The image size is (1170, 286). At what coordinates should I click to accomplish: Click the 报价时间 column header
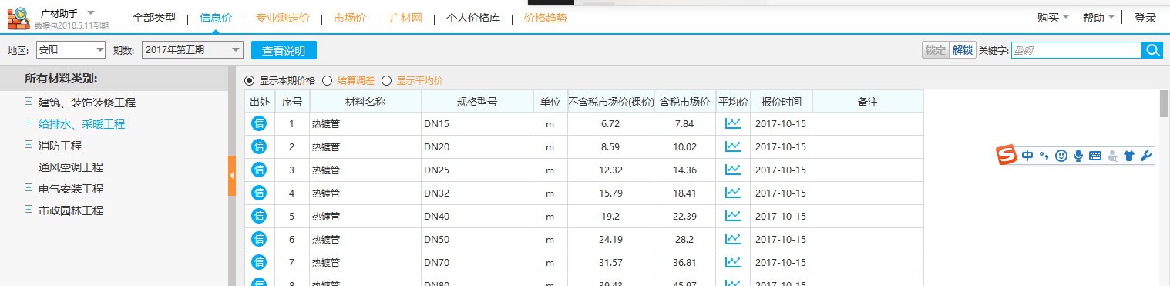point(781,102)
